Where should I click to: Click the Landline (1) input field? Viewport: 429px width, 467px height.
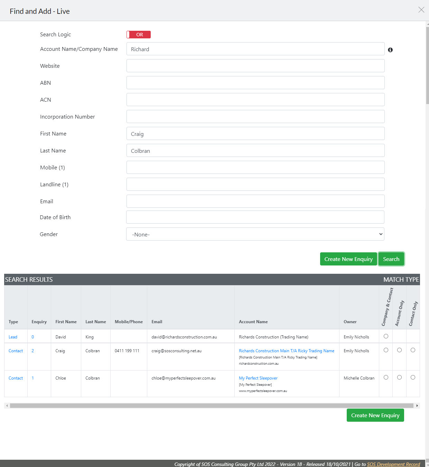[255, 184]
